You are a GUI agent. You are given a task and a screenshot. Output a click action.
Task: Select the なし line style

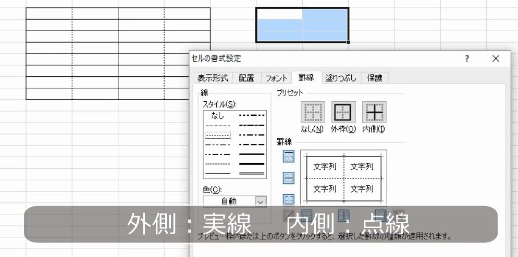point(218,116)
